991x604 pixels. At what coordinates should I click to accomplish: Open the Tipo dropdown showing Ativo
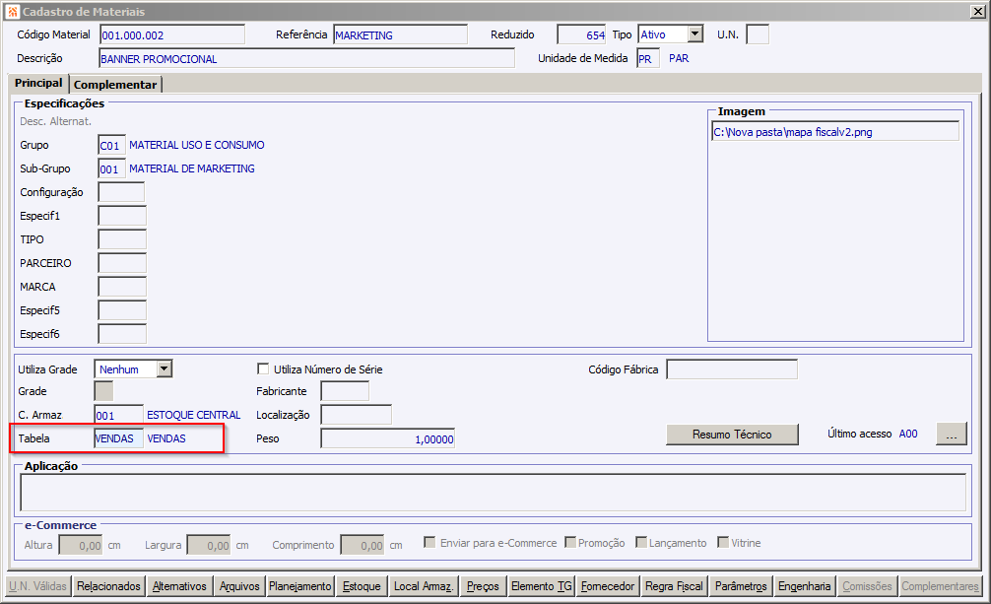[x=695, y=34]
